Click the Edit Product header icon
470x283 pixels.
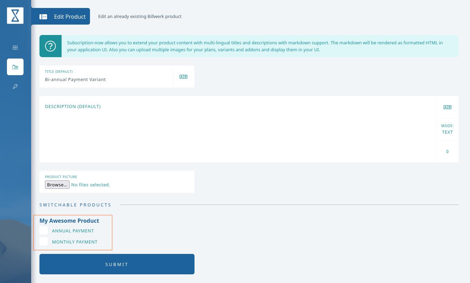(x=43, y=17)
